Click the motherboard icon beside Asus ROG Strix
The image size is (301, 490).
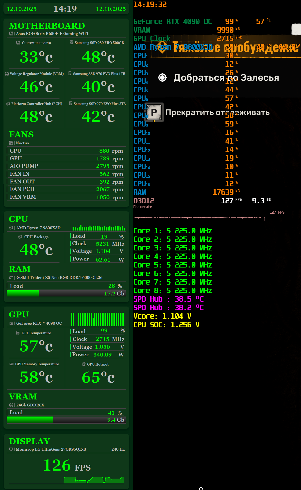[x=11, y=34]
